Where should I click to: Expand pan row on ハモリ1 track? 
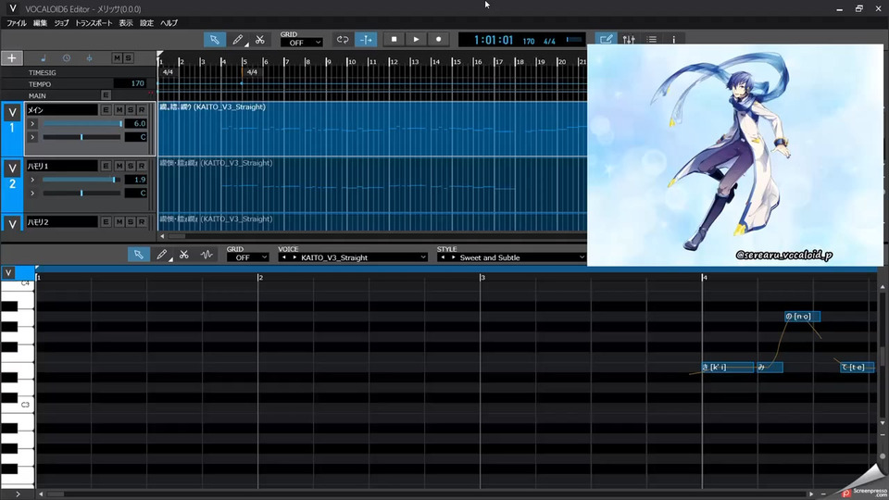tap(32, 193)
